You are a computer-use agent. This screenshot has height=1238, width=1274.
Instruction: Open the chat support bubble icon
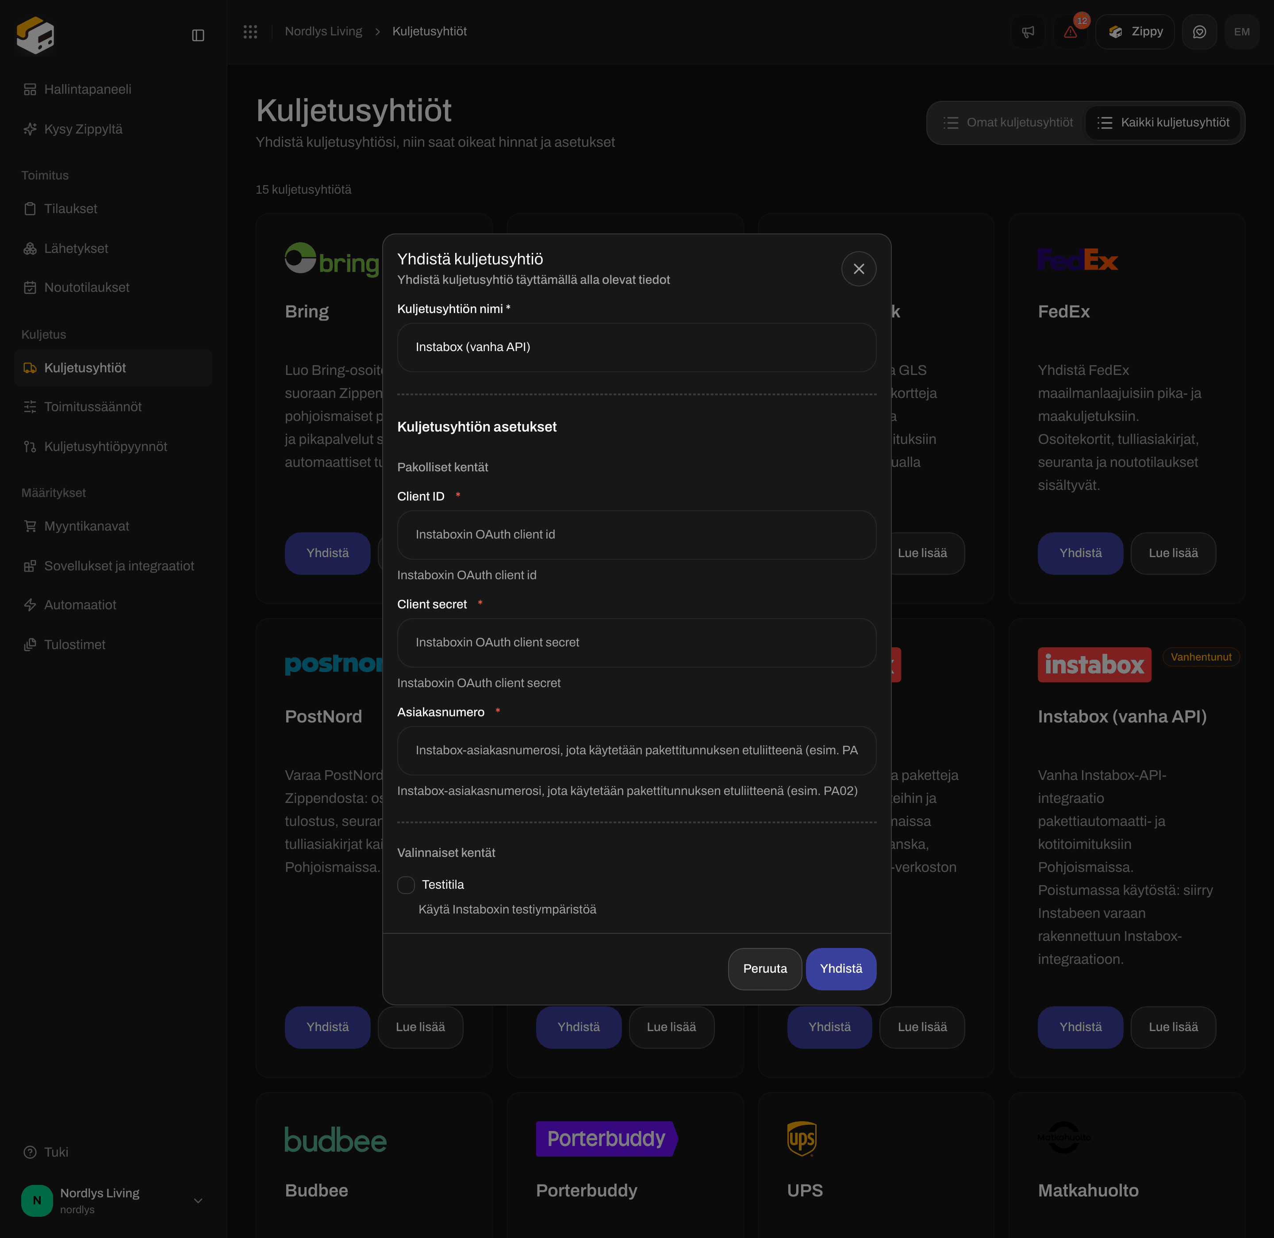(x=1199, y=32)
